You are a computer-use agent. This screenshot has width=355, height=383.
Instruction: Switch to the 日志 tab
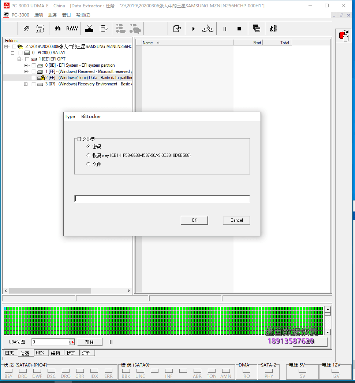coord(10,353)
